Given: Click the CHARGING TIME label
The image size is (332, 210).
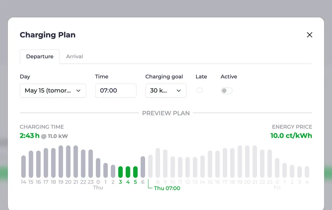Looking at the screenshot, I should coord(42,127).
